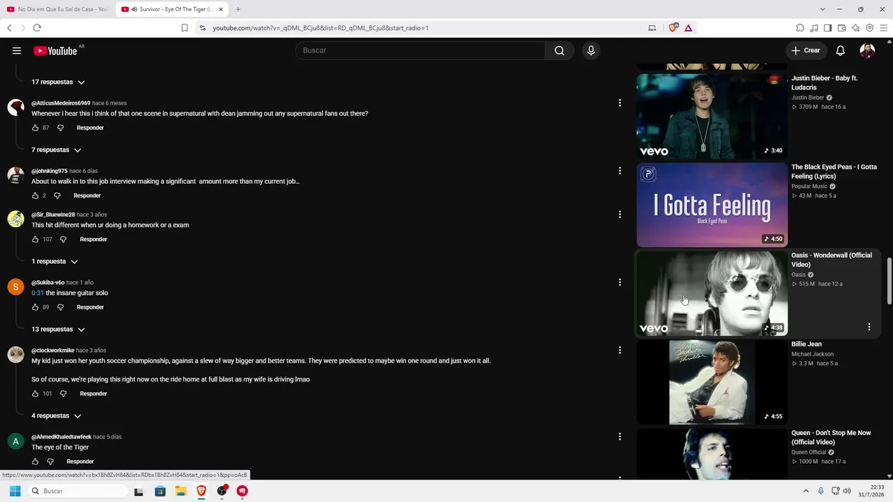Click the taskbar Buscar search box
893x502 pixels.
[77, 491]
